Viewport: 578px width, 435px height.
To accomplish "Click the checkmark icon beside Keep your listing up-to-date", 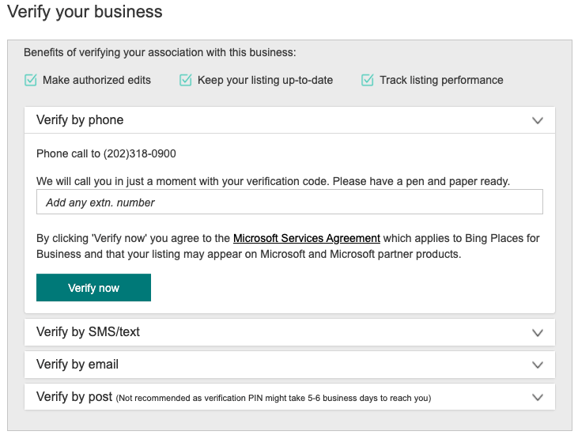I will [x=186, y=80].
